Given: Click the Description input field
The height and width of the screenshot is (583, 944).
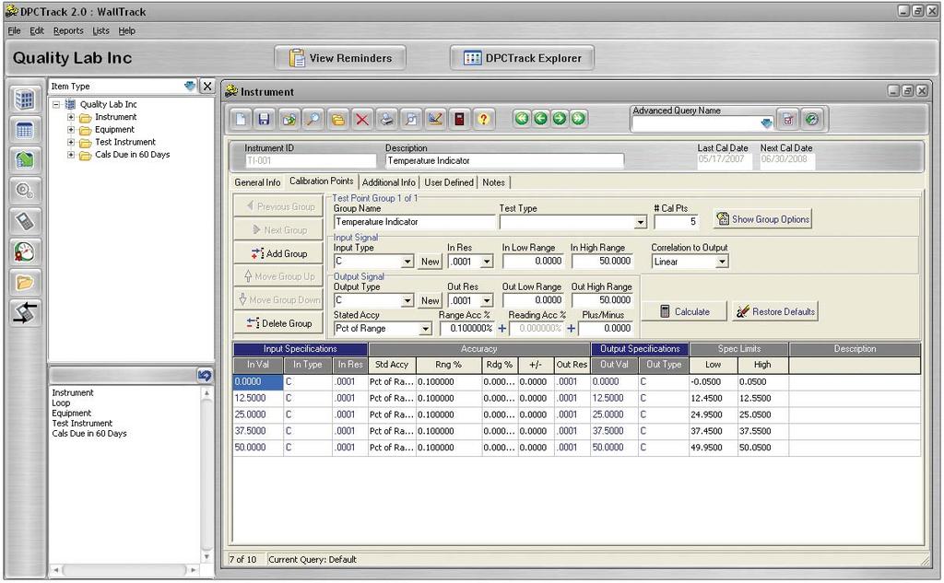Looking at the screenshot, I should tap(504, 160).
